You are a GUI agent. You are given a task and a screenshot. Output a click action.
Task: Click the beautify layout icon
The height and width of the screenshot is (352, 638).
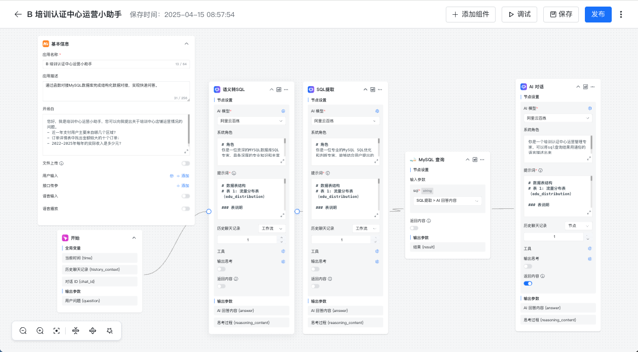(110, 331)
